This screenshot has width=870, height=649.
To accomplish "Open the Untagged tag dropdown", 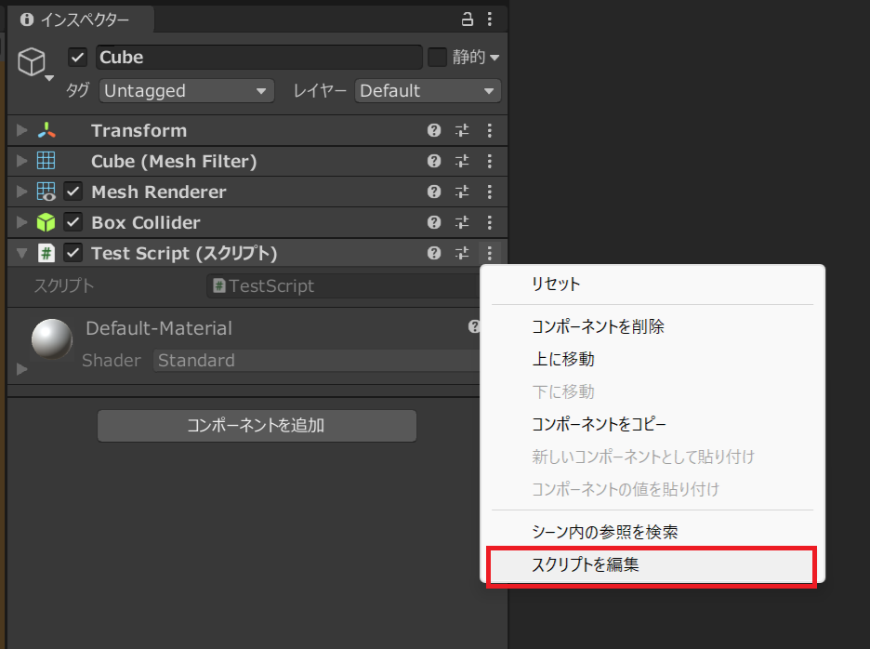I will [187, 90].
